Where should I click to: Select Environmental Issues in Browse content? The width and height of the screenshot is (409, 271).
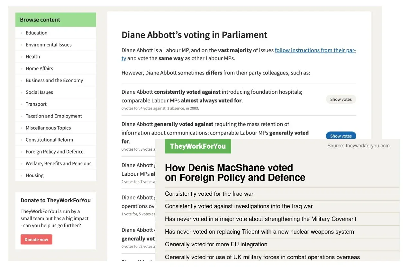tap(49, 45)
